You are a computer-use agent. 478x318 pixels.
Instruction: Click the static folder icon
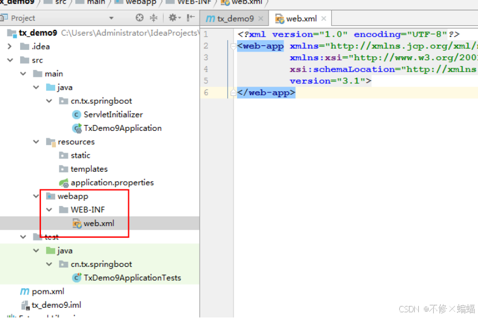point(63,156)
